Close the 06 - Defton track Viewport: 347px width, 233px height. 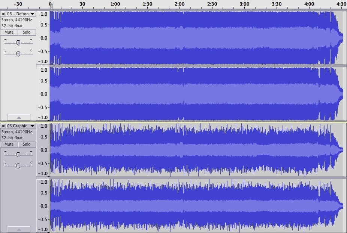point(3,14)
